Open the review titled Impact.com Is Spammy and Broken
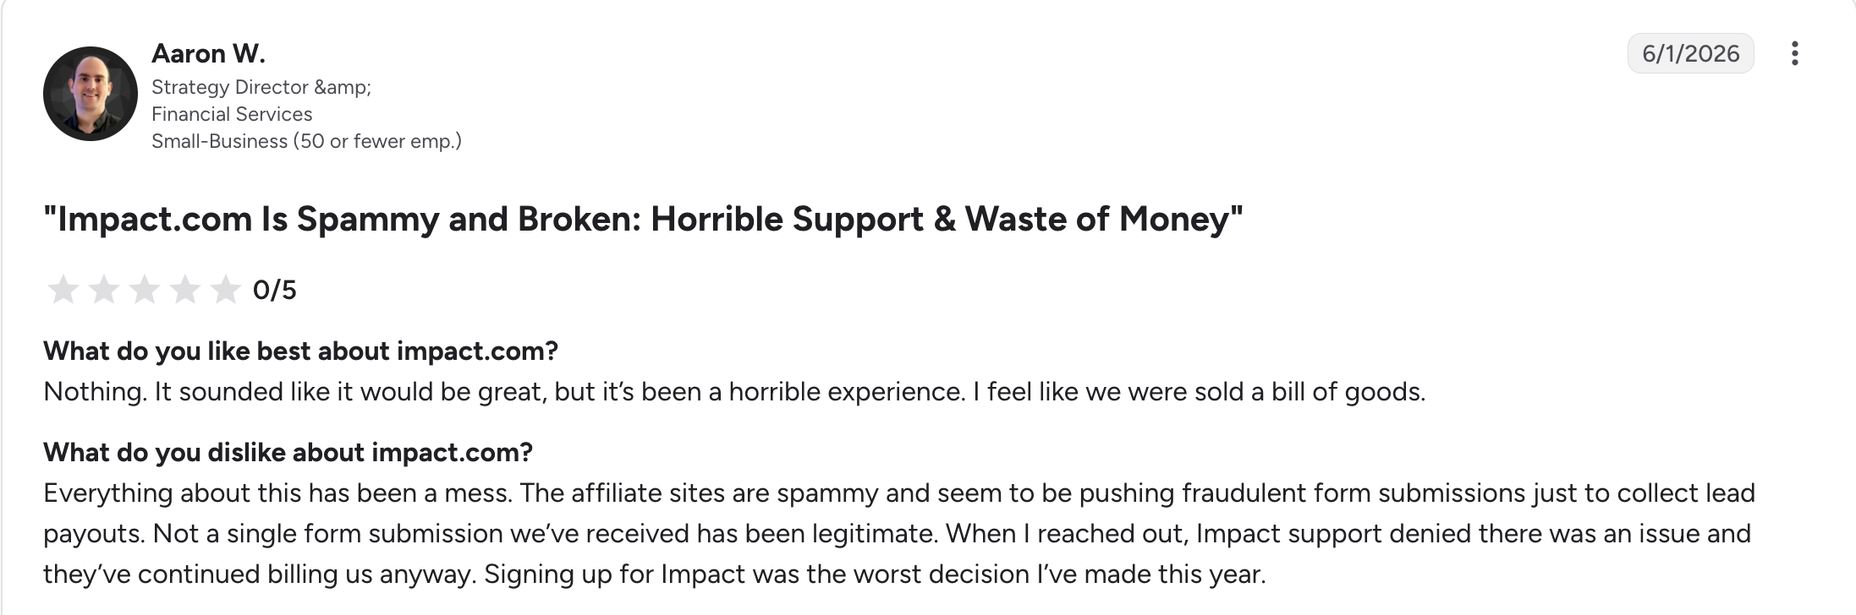Screen dimensions: 1856x615 643,219
